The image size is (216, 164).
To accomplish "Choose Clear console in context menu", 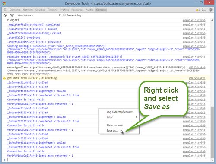I will coord(114,125).
